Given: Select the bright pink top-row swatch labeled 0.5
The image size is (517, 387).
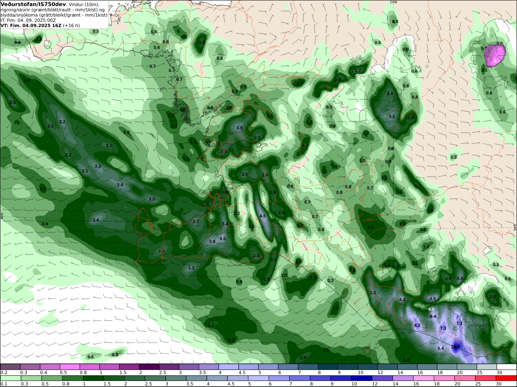Looking at the screenshot, I should point(70,367).
